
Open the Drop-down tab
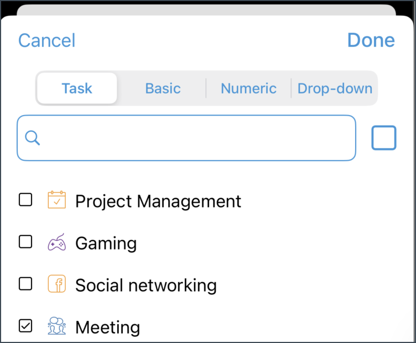[335, 88]
